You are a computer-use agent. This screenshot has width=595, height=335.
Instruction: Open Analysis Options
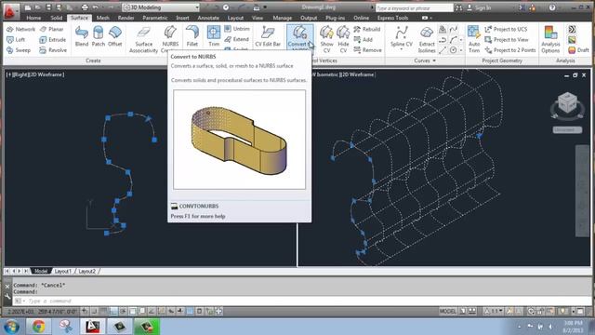pos(550,39)
